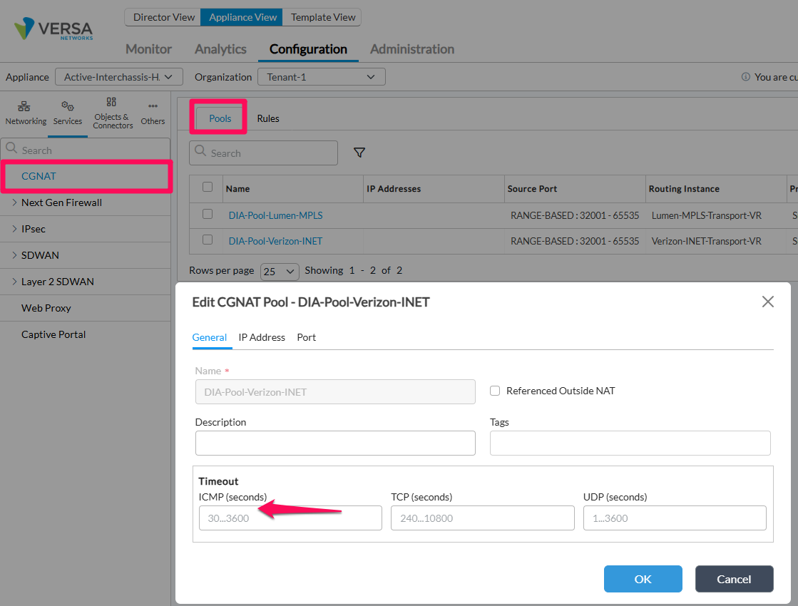Open the DIA-Pool-Verizon-INET link
Screen dimensions: 798x606
pyautogui.click(x=275, y=241)
